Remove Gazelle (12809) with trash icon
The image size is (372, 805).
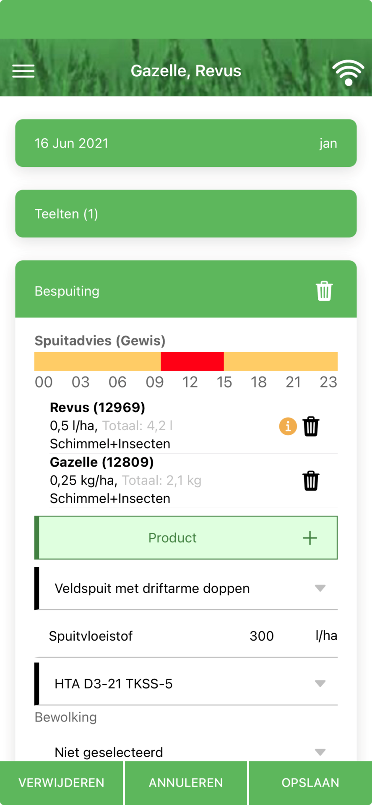pos(311,481)
